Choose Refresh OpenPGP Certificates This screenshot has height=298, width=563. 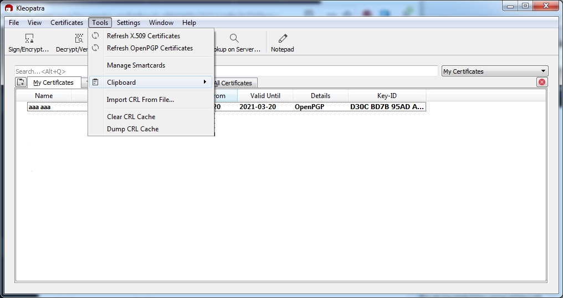coord(151,48)
